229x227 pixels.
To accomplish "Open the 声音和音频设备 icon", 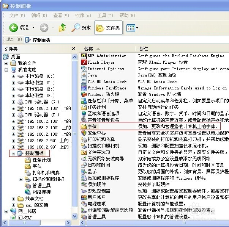I will [84, 120].
